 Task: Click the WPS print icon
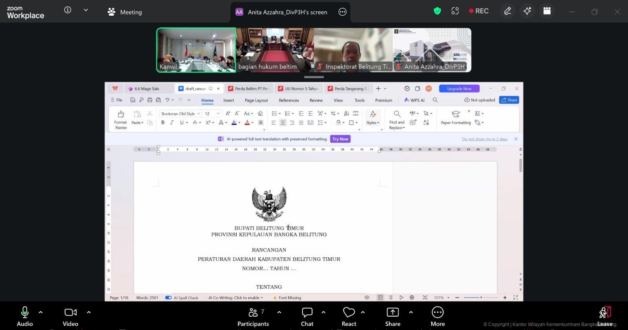pos(150,100)
